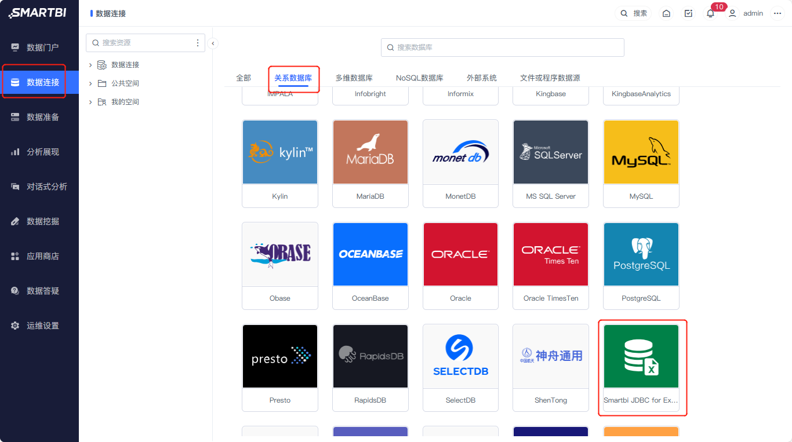Switch to the 关系数据库 tab
This screenshot has width=792, height=442.
click(293, 78)
